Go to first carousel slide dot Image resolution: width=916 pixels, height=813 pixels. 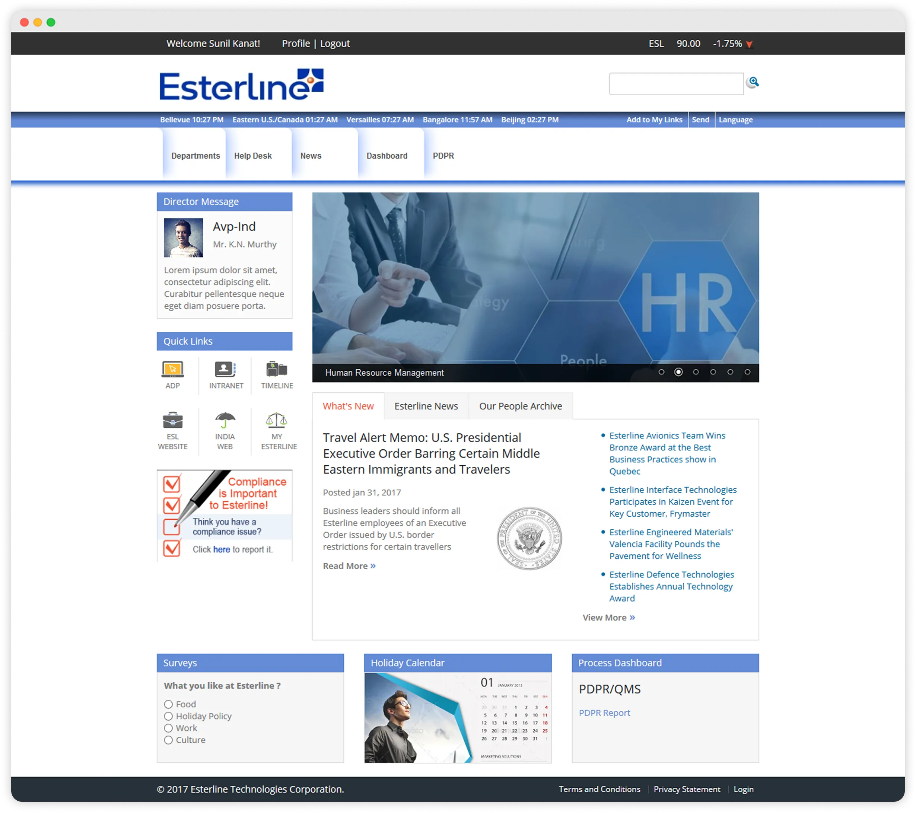click(661, 372)
